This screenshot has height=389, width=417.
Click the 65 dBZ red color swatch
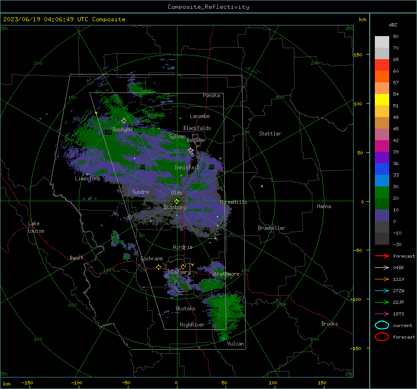pyautogui.click(x=382, y=65)
